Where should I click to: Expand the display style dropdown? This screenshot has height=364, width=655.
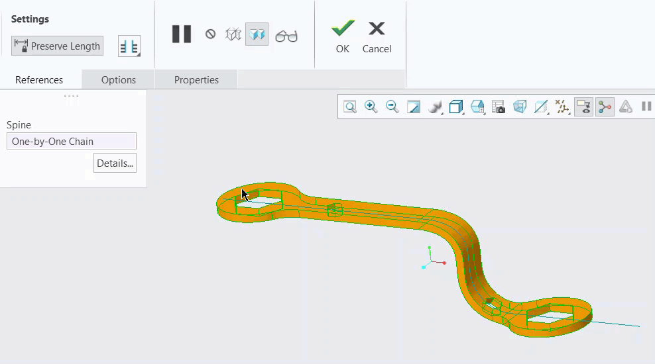click(x=456, y=107)
